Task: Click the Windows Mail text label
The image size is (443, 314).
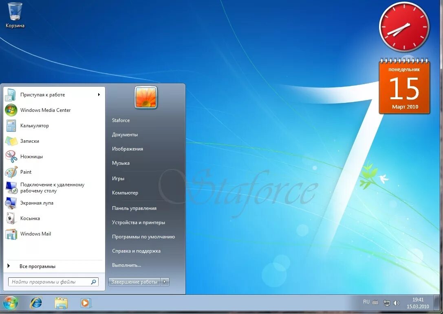Action: coord(35,233)
